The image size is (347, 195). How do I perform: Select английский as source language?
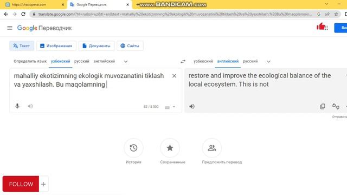pyautogui.click(x=104, y=61)
